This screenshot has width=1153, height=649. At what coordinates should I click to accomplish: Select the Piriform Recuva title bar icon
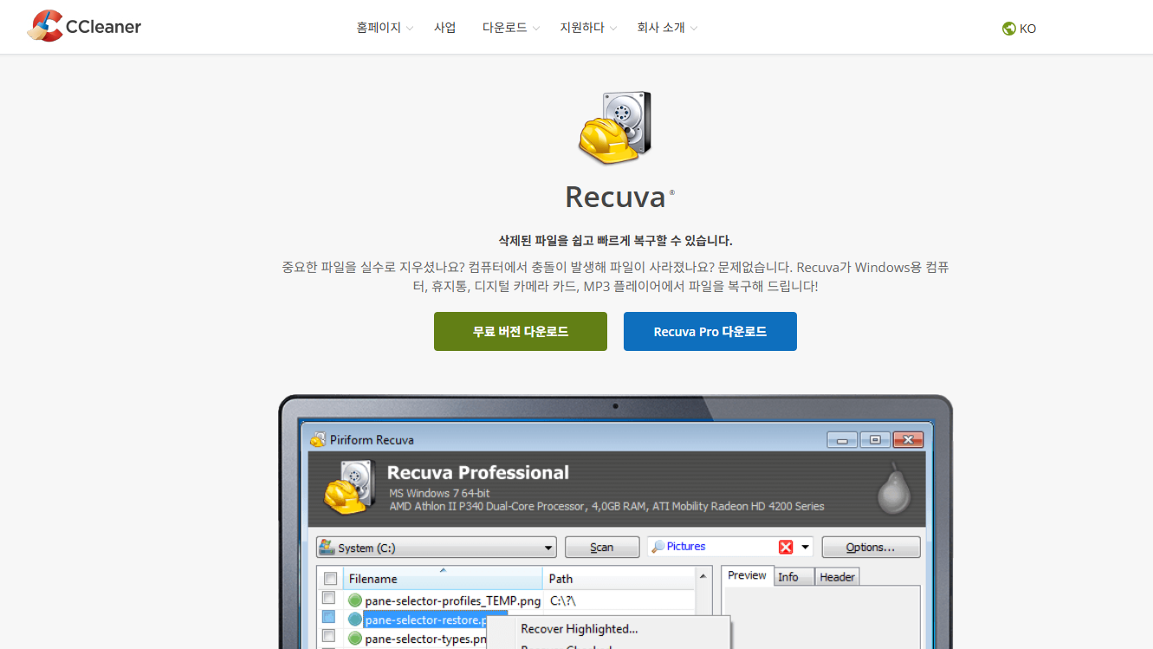coord(318,439)
